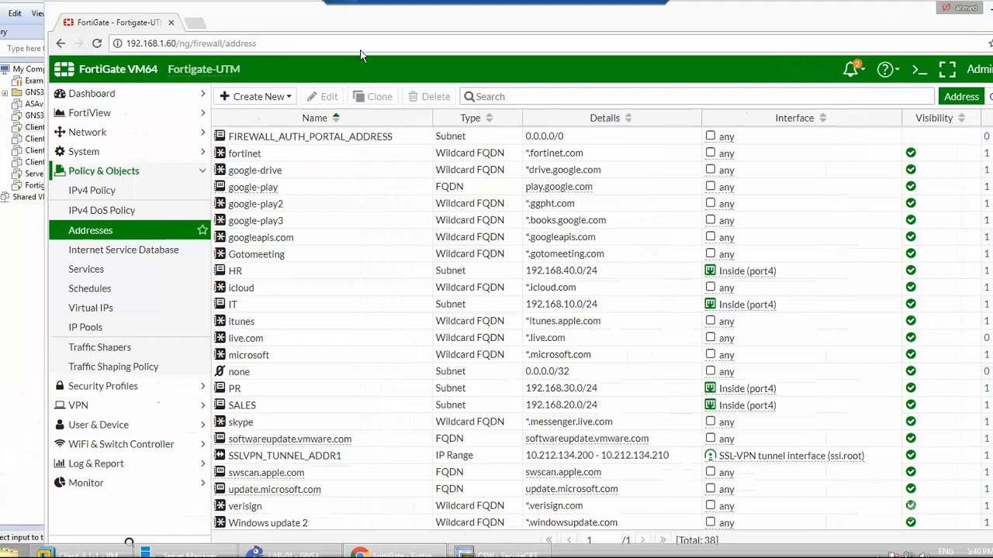Screen dimensions: 993x558
Task: Click the Log & Report chart icon
Action: coord(60,463)
